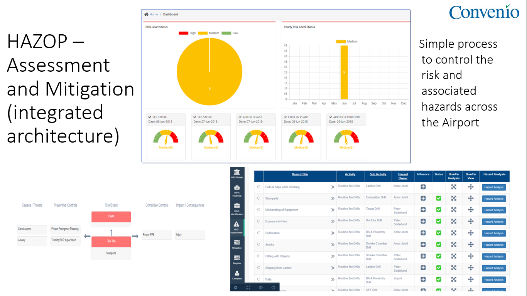The image size is (527, 296).
Task: Uncheck the AIRFIELD EAST card checkbox
Action: pos(240,117)
